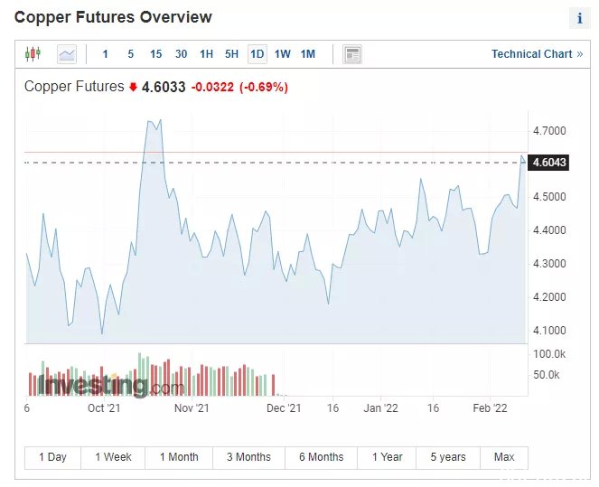Select the 5 minute interval
The height and width of the screenshot is (487, 599).
tap(131, 54)
